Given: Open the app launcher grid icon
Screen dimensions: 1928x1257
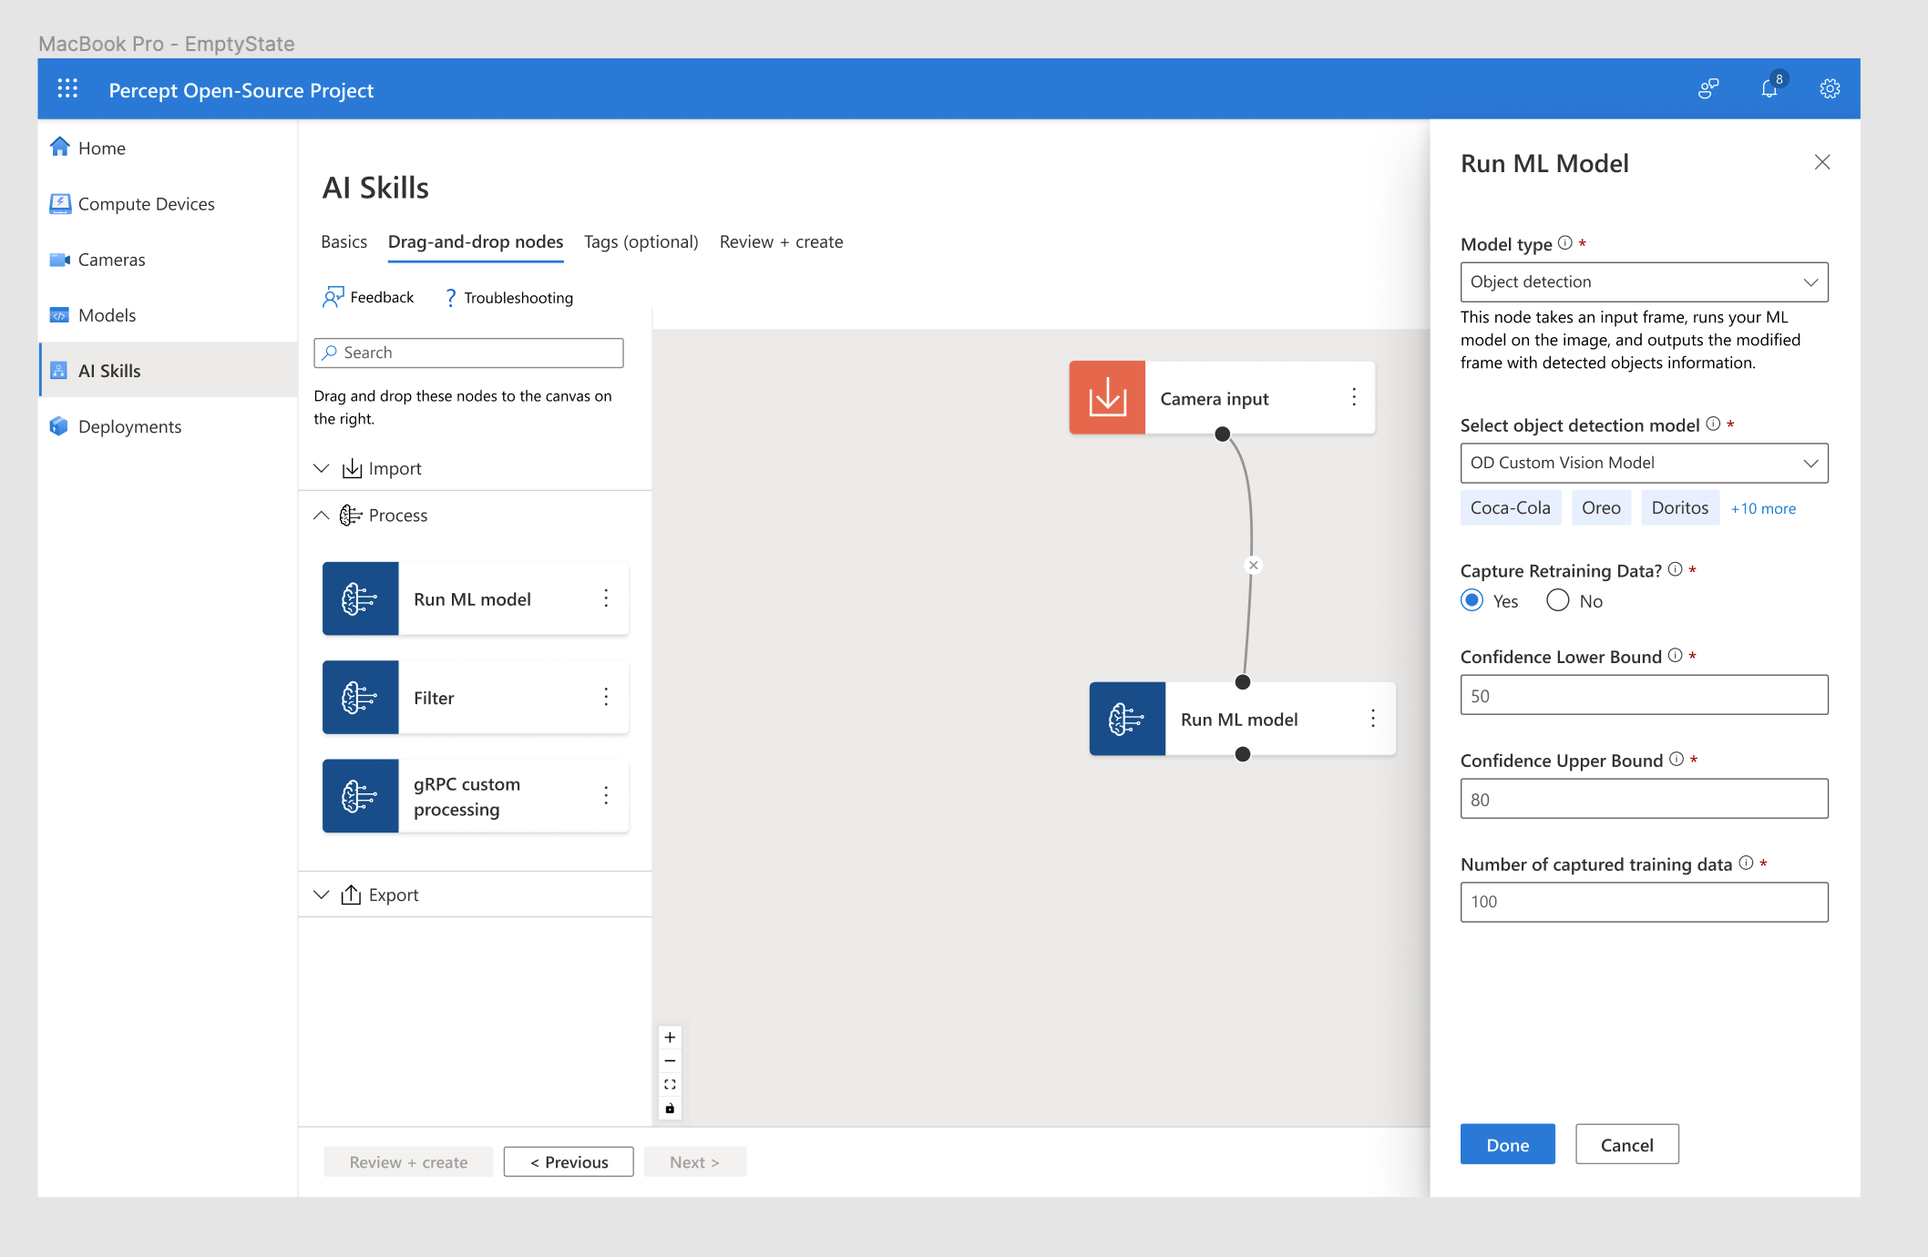Looking at the screenshot, I should click(67, 88).
